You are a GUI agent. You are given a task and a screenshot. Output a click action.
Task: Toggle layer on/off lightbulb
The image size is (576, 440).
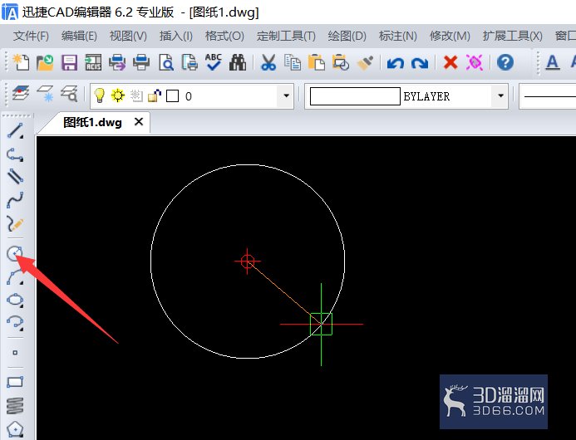pyautogui.click(x=99, y=95)
